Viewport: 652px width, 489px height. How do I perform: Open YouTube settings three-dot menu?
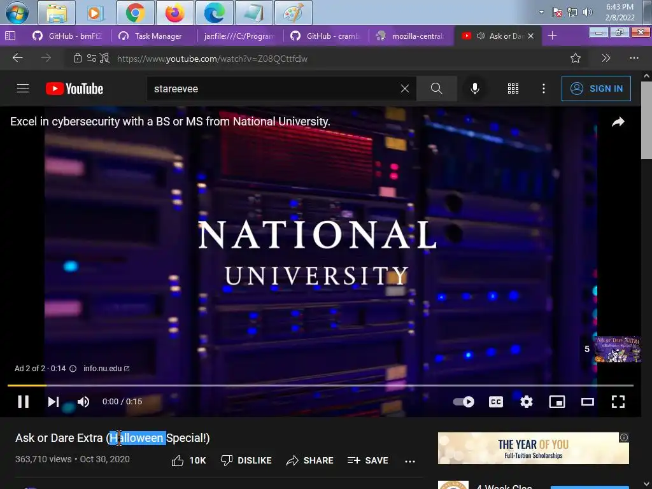pos(544,89)
